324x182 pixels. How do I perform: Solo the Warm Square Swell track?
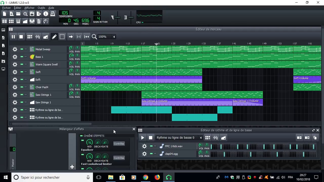26,64
